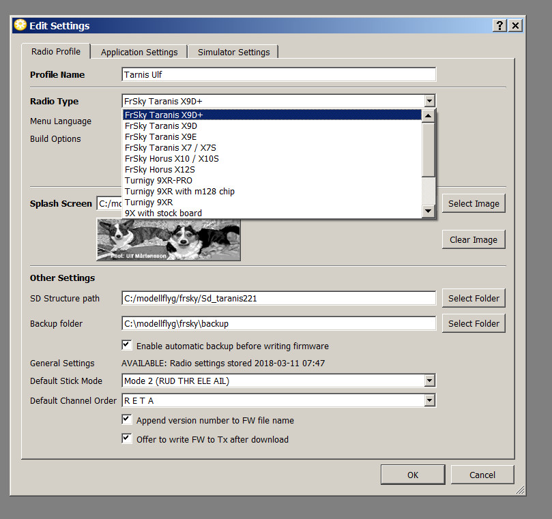Image resolution: width=552 pixels, height=519 pixels.
Task: Open the Default Stick Mode dropdown
Action: pyautogui.click(x=428, y=381)
